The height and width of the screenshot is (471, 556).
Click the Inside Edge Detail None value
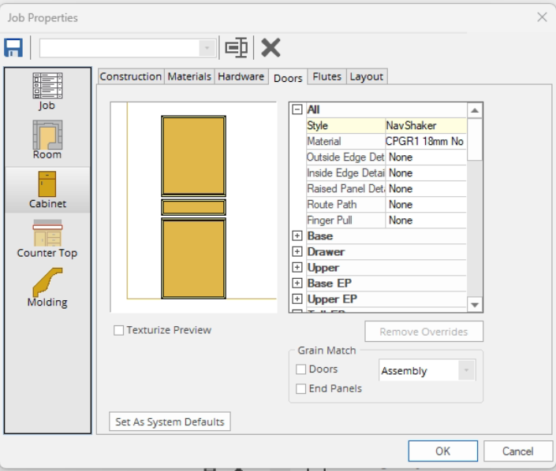point(426,172)
